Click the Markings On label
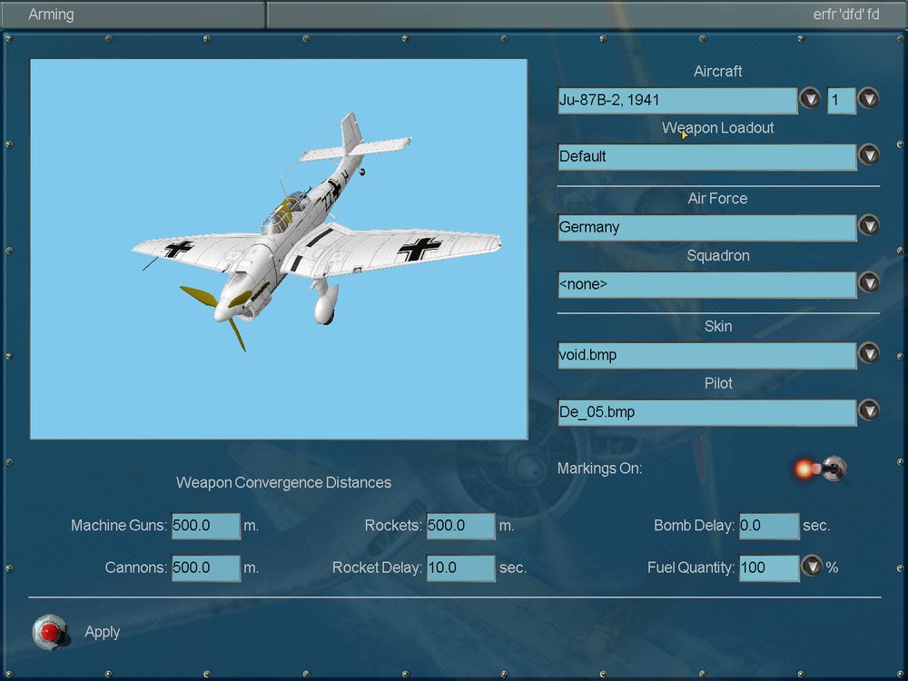908x681 pixels. point(599,469)
